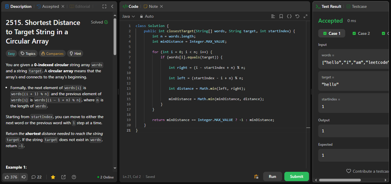The height and width of the screenshot is (184, 391).
Task: Expand the code editor to fullscreen
Action: pos(305,16)
